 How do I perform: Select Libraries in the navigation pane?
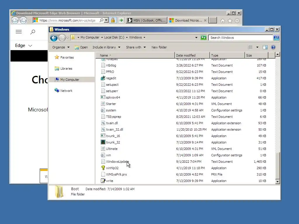click(66, 69)
